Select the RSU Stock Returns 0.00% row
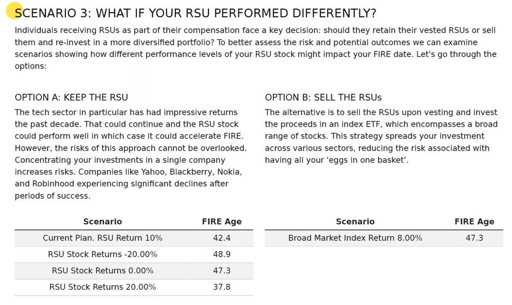The image size is (512, 305). 102,270
